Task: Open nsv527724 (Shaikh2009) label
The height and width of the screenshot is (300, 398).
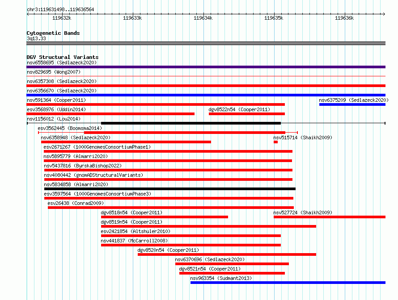Action: coord(303,212)
